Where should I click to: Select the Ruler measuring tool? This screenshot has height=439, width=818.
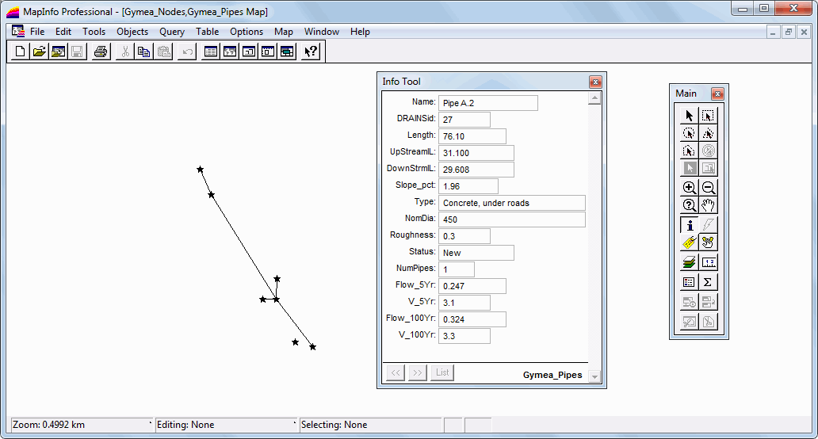point(708,262)
